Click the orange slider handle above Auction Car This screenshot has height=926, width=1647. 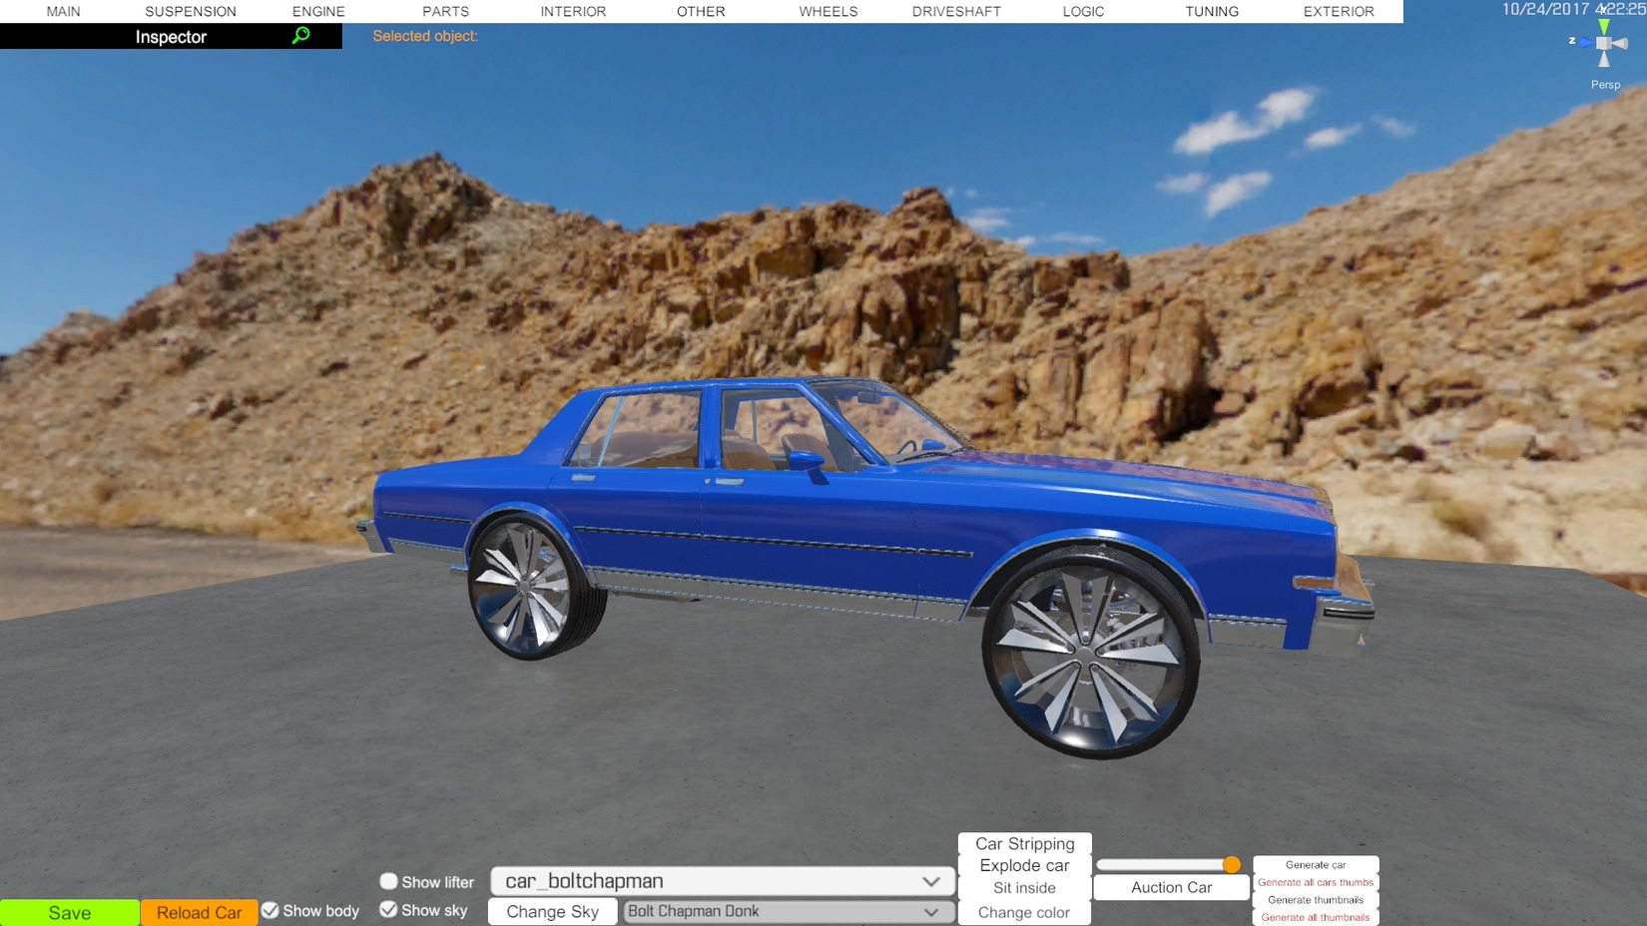(1232, 864)
